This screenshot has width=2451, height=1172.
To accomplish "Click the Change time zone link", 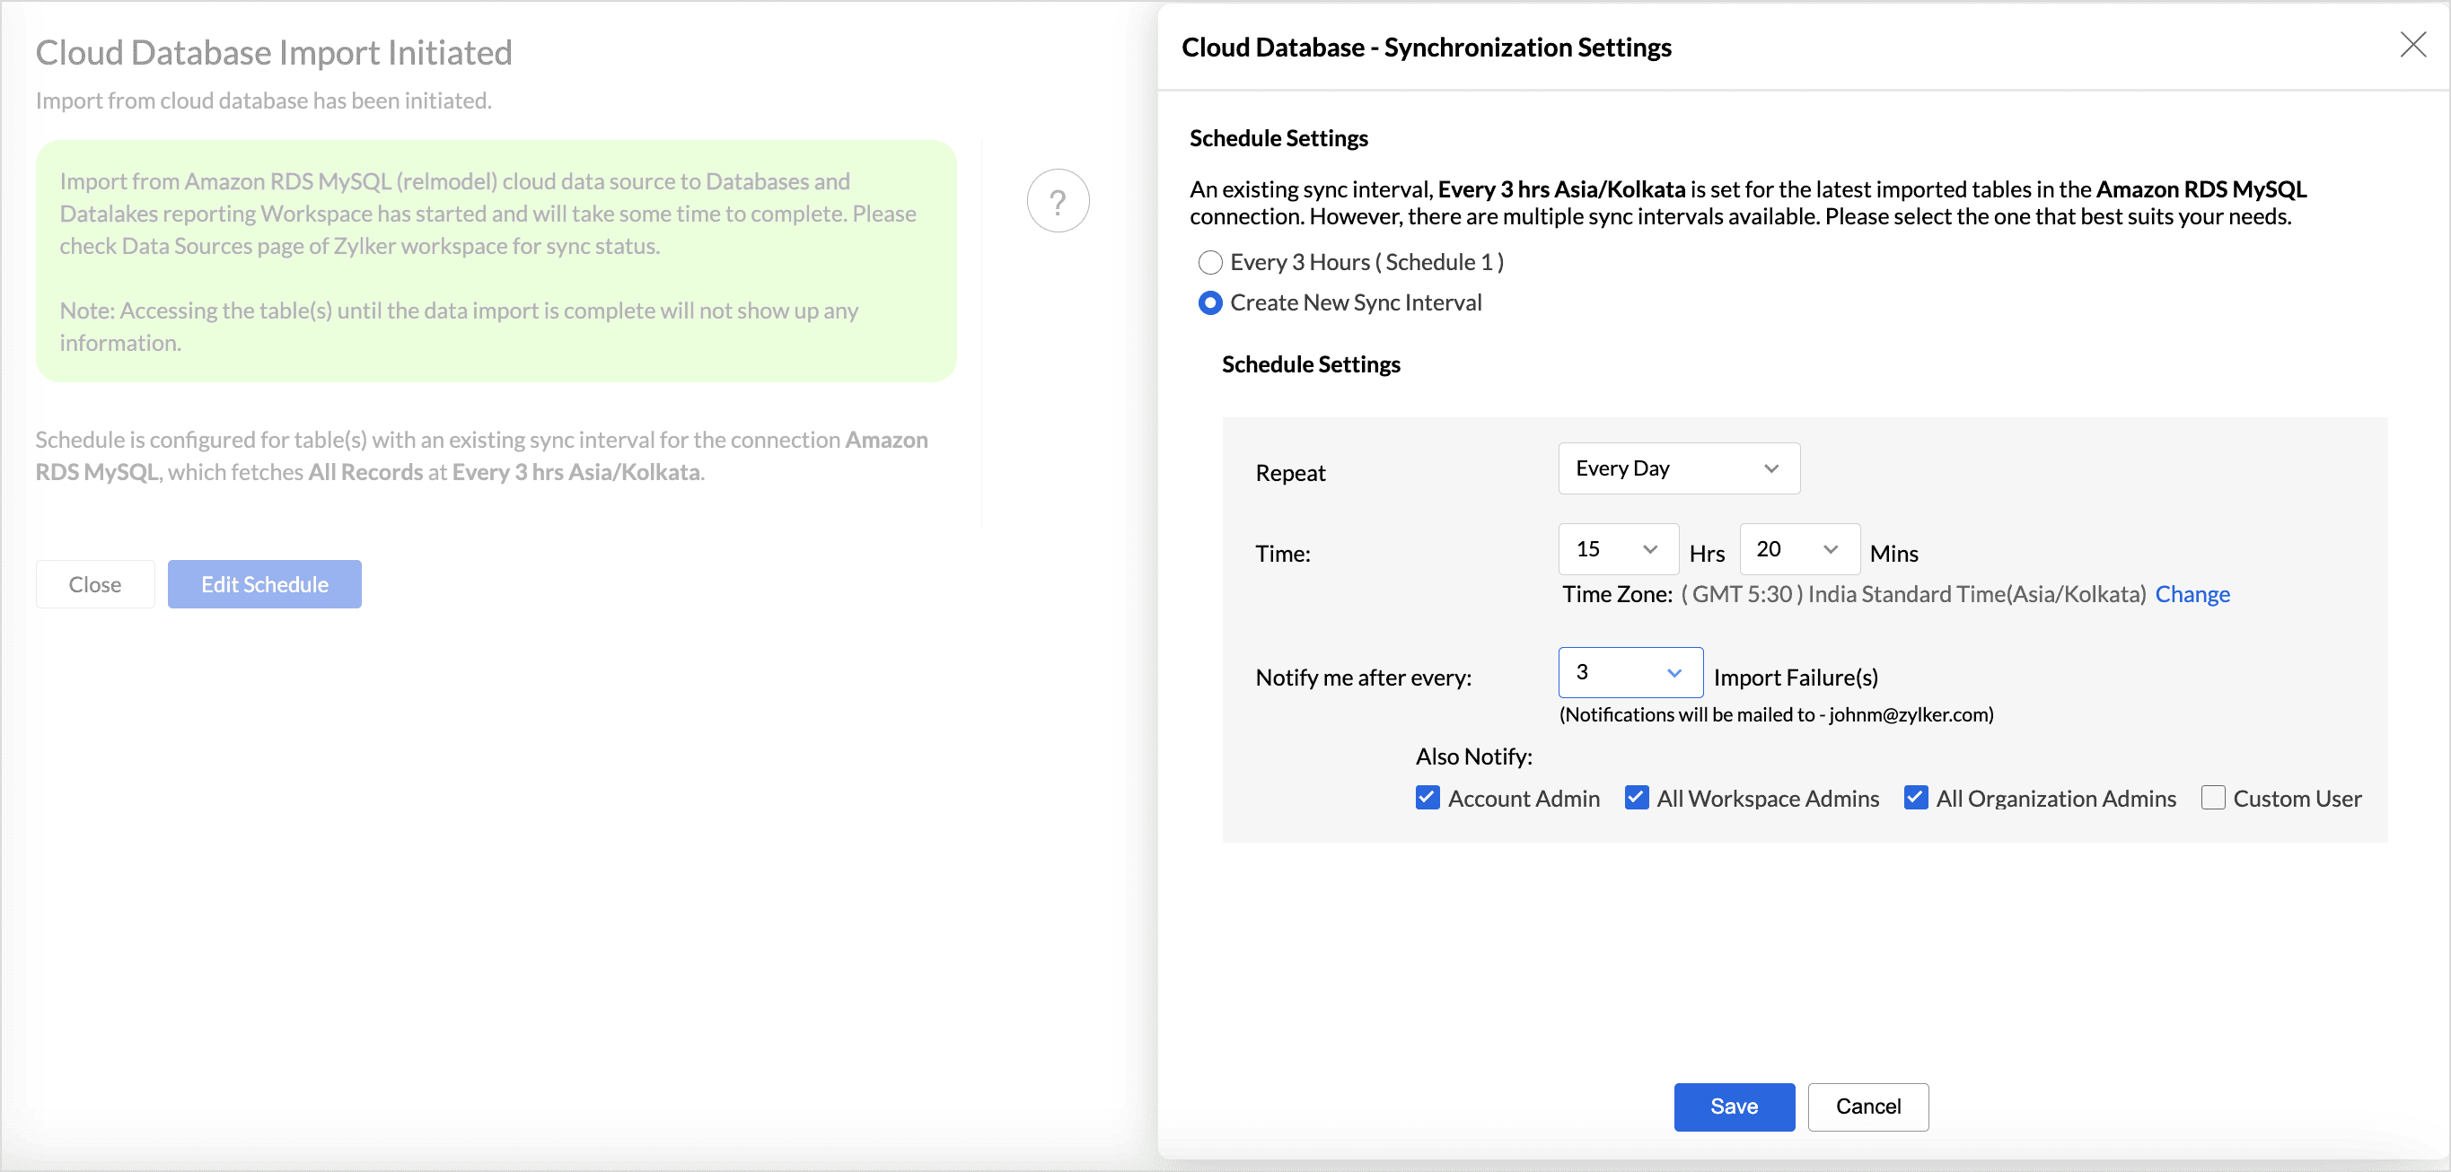I will coord(2192,595).
